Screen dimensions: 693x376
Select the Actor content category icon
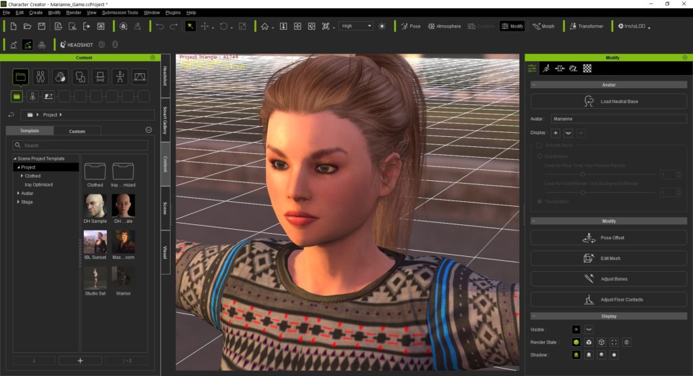[41, 77]
